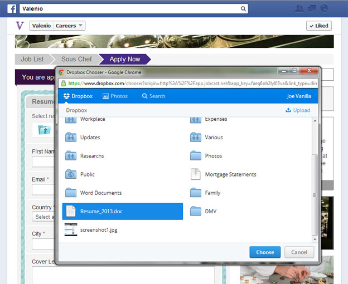
Task: Click the green padlock in address bar
Action: click(64, 84)
